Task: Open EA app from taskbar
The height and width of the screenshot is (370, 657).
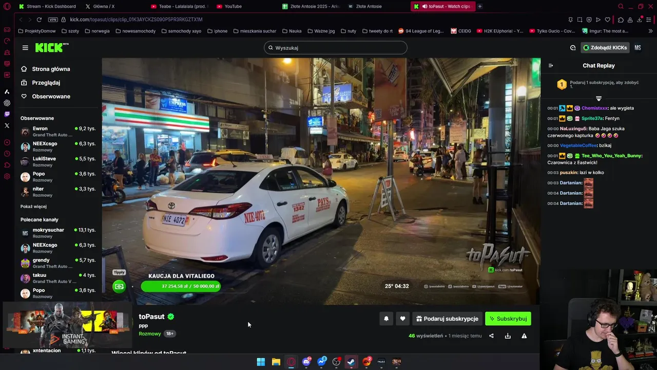Action: pyautogui.click(x=367, y=362)
